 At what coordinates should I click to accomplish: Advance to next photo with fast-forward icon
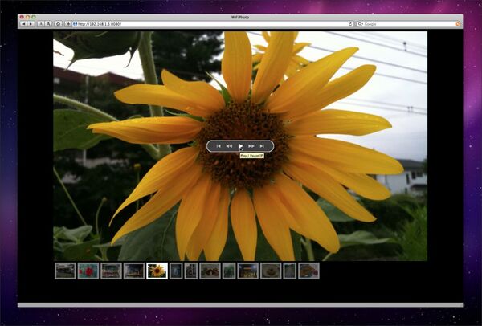coord(251,146)
